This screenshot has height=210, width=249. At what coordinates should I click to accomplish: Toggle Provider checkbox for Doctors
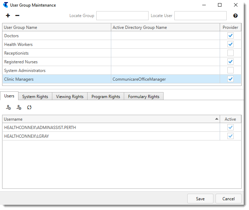231,35
